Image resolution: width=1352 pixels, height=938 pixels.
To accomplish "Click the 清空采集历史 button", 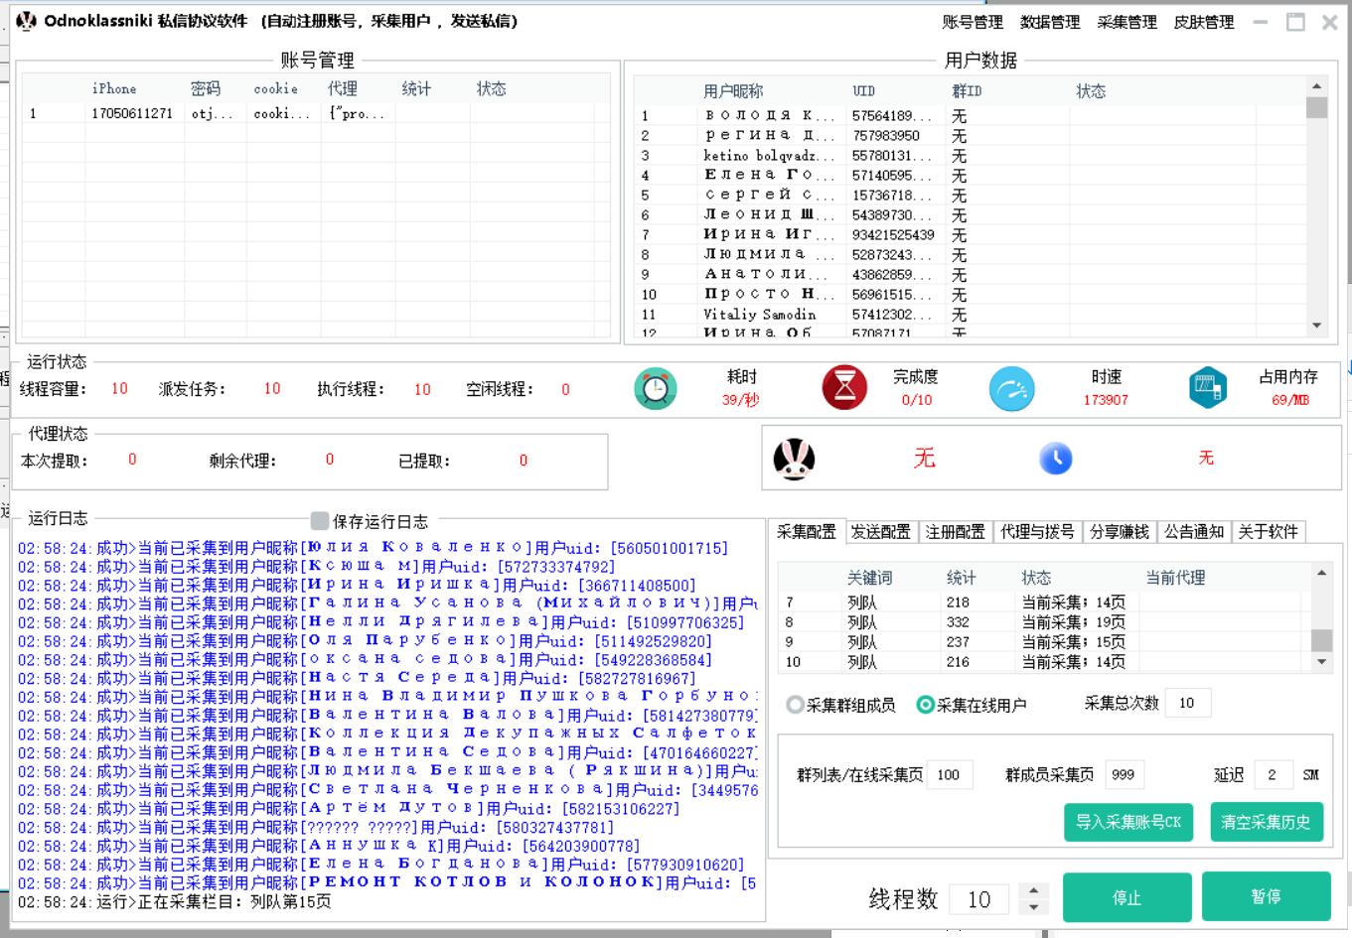I will click(x=1265, y=822).
